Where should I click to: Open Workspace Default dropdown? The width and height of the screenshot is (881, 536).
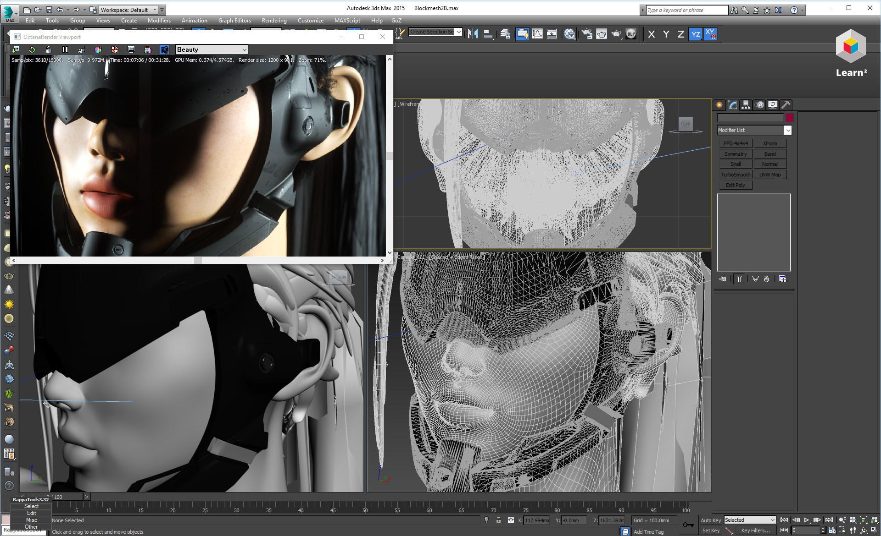tap(129, 10)
